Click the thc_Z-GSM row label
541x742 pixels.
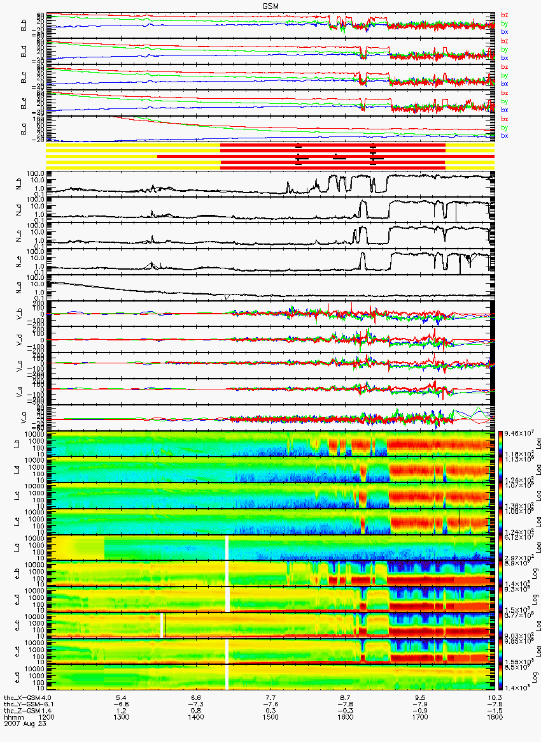(x=21, y=710)
